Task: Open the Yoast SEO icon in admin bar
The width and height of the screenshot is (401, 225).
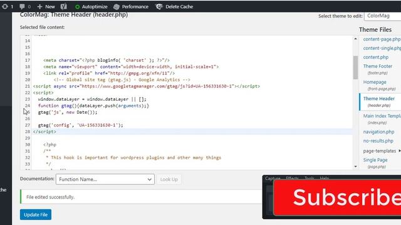Action: pyautogui.click(x=64, y=7)
